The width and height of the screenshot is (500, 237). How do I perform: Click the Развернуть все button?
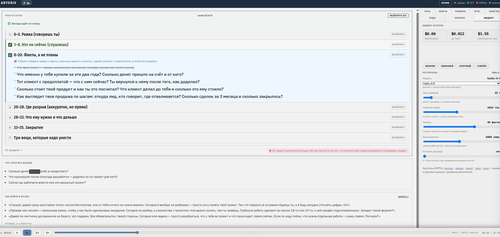[398, 16]
